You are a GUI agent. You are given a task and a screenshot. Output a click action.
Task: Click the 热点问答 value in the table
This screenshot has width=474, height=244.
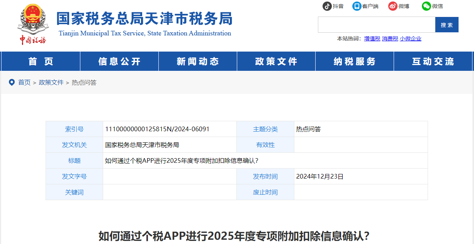(x=308, y=129)
